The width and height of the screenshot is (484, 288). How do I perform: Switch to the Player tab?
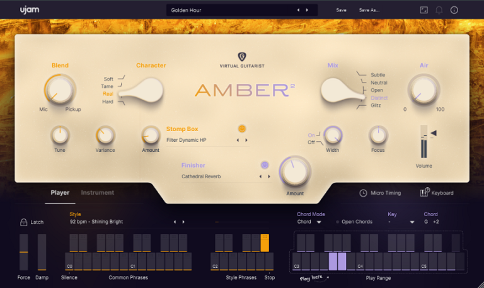coord(60,193)
